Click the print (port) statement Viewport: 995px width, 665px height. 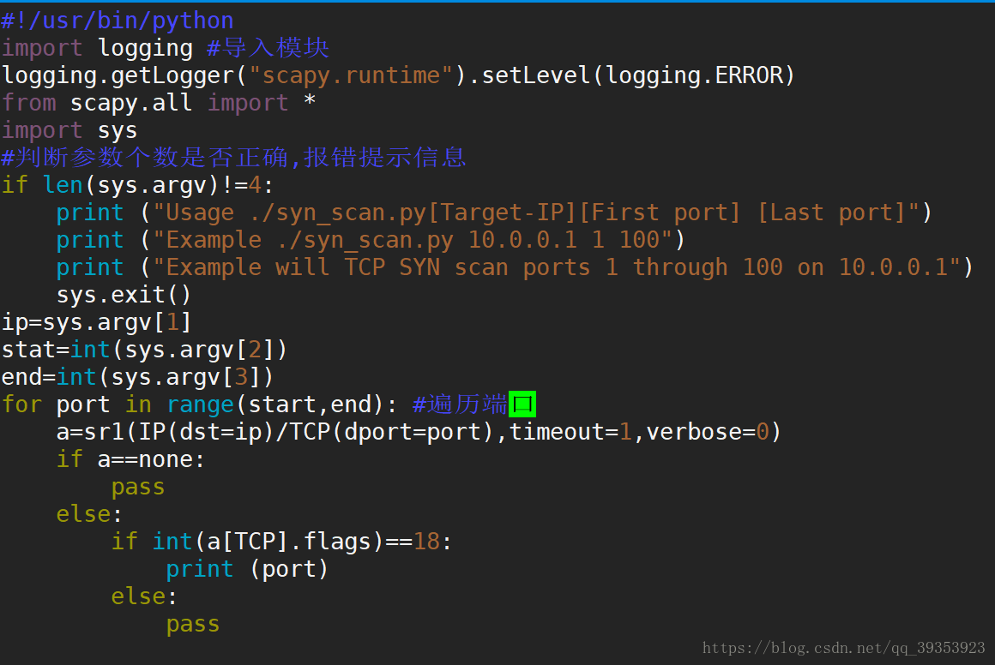(x=248, y=569)
